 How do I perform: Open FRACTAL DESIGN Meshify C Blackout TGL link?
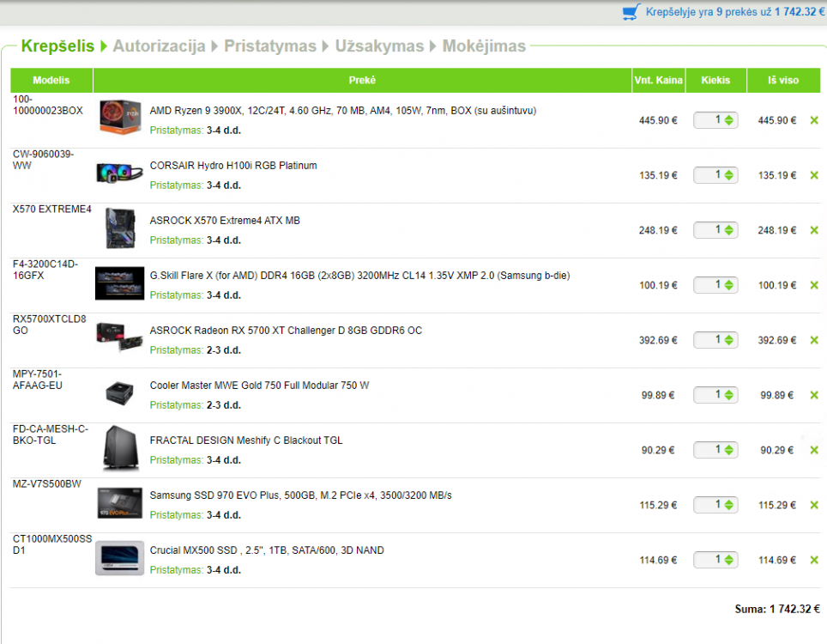click(246, 440)
